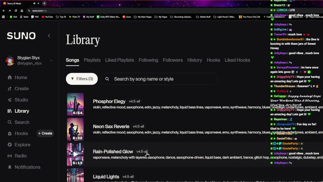323x182 pixels.
Task: Click the browser home icon
Action: pyautogui.click(x=22, y=11)
